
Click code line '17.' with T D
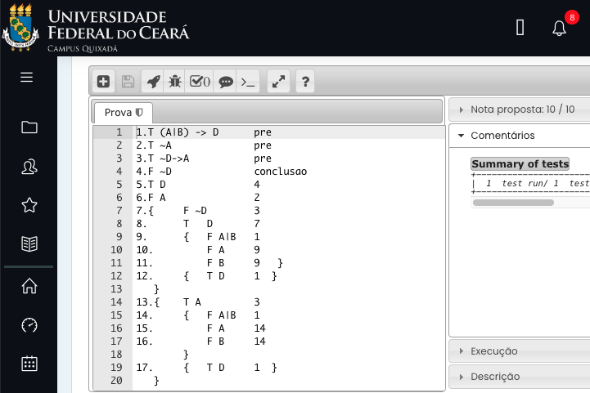206,368
